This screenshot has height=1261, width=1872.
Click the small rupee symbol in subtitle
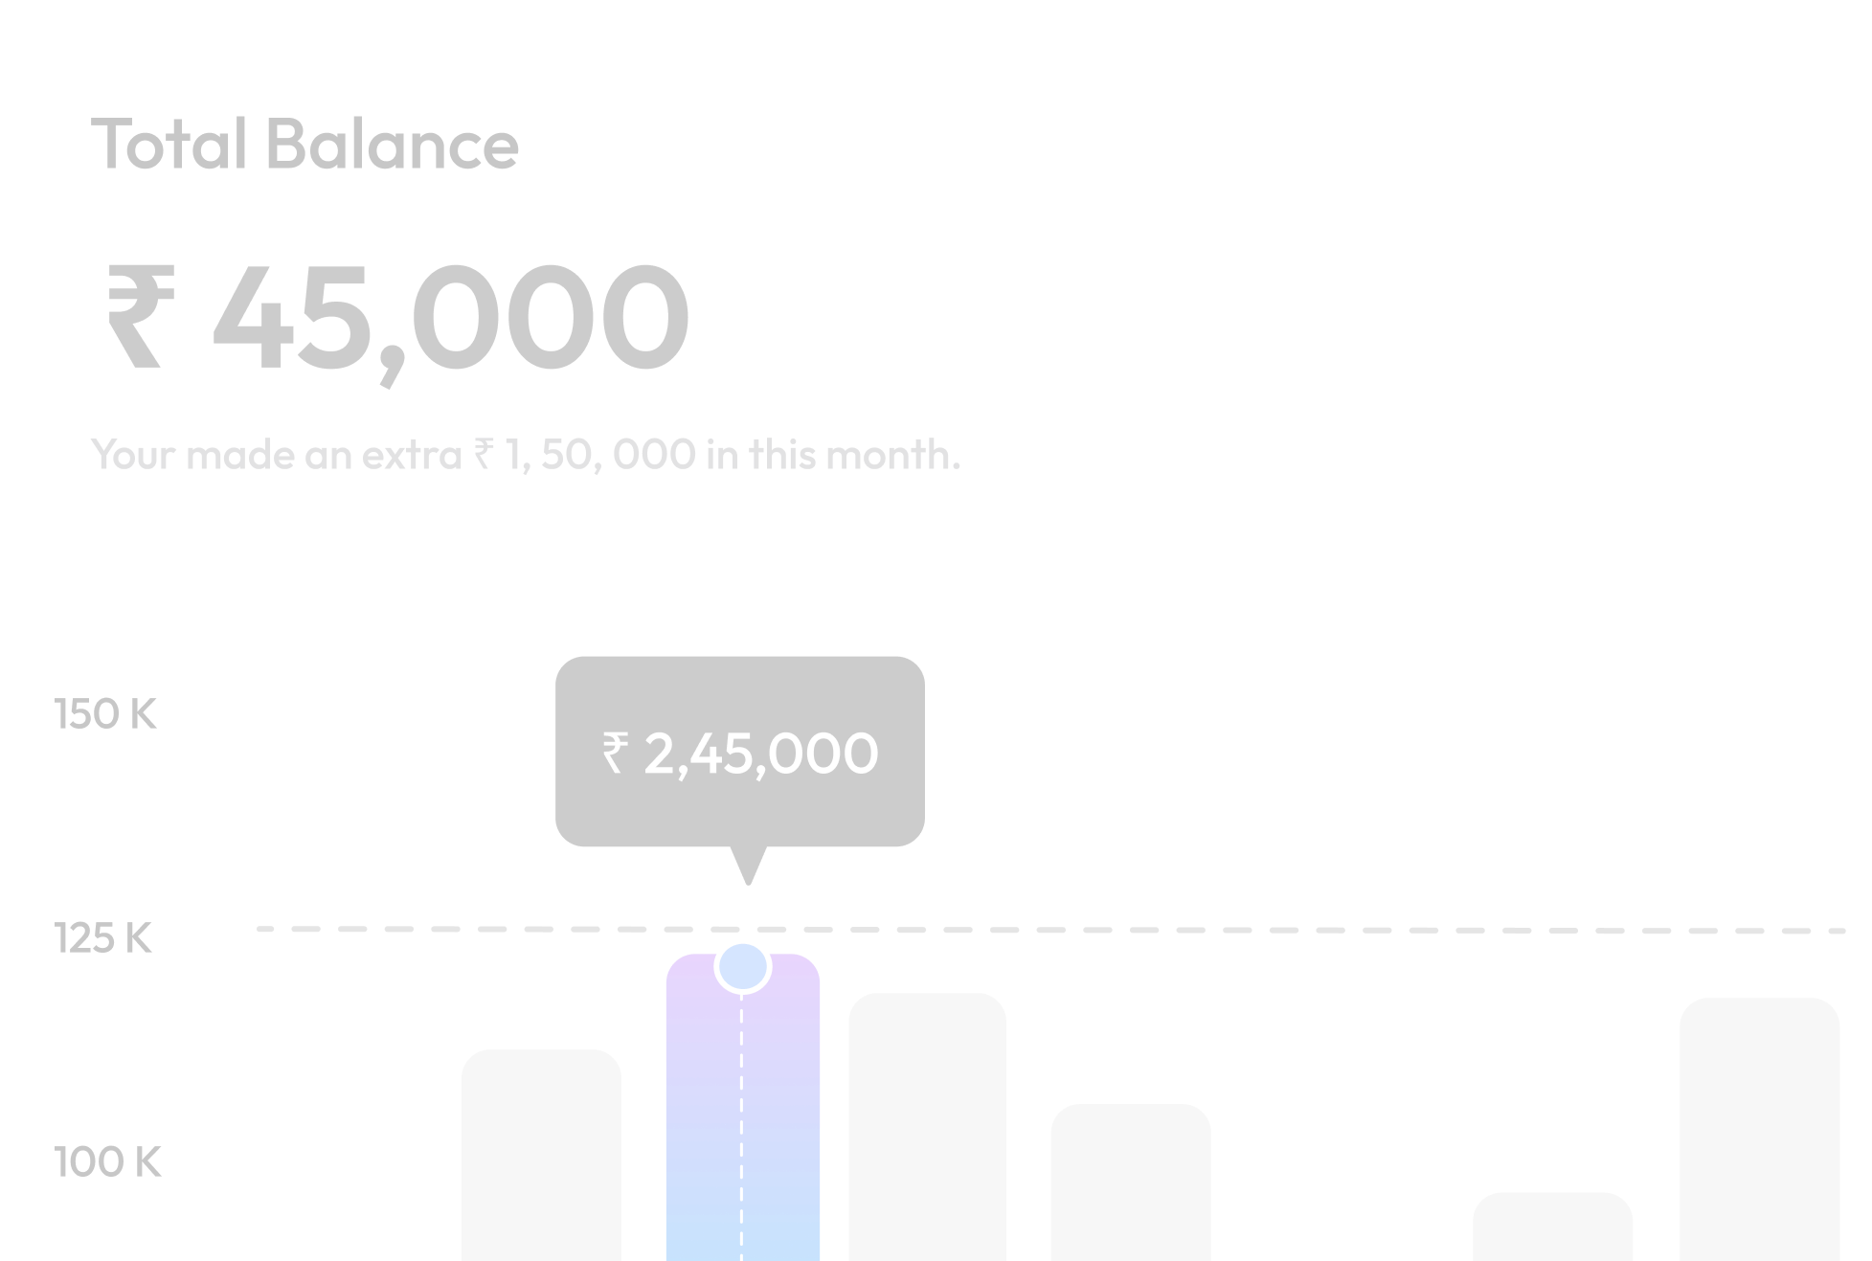coord(485,454)
